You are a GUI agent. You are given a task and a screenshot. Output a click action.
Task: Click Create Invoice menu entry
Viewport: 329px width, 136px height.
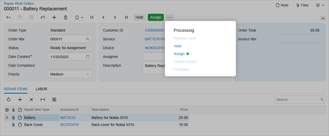click(185, 62)
